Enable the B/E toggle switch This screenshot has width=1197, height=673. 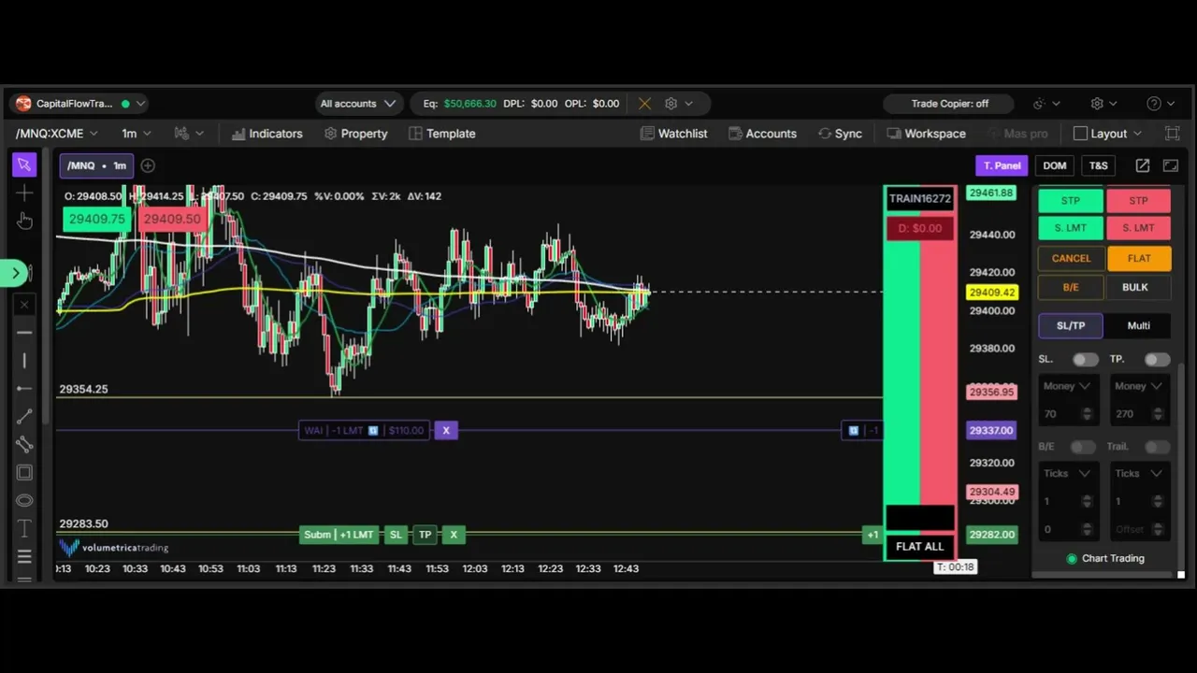coord(1082,447)
